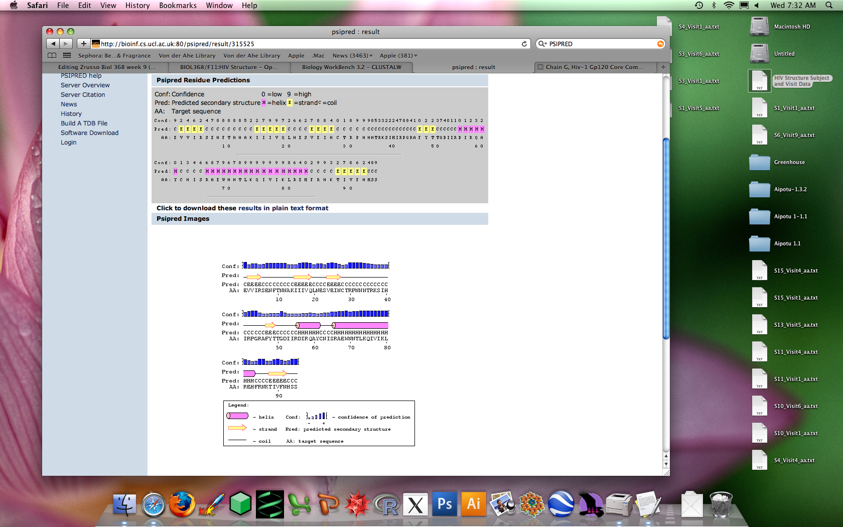This screenshot has height=527, width=843.
Task: Open Firefox from the Dock
Action: pyautogui.click(x=182, y=504)
